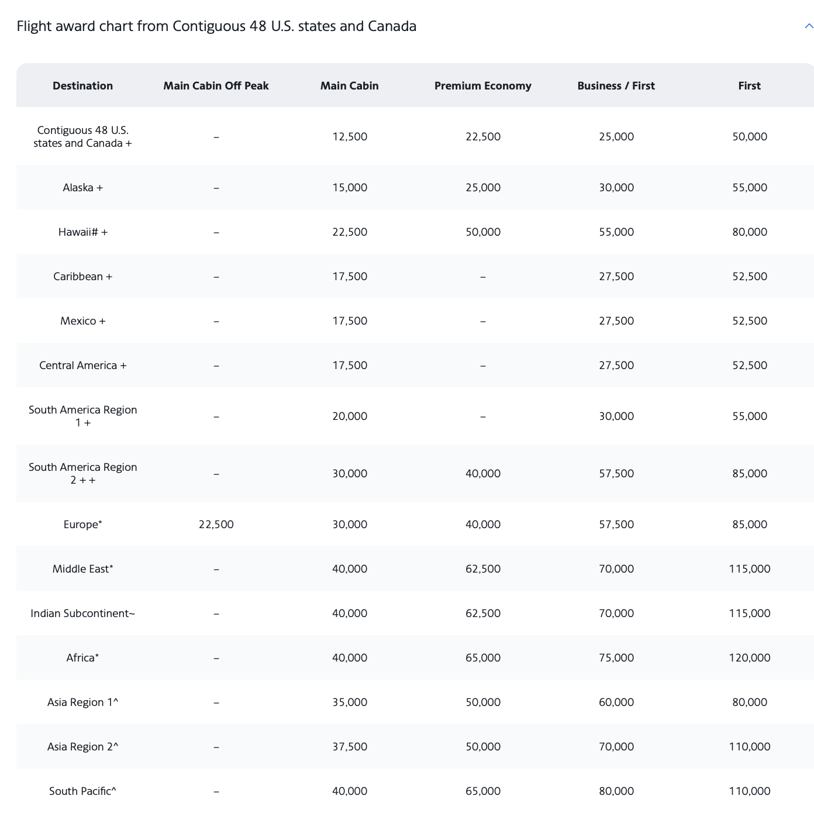Click the chart title text

tap(216, 26)
